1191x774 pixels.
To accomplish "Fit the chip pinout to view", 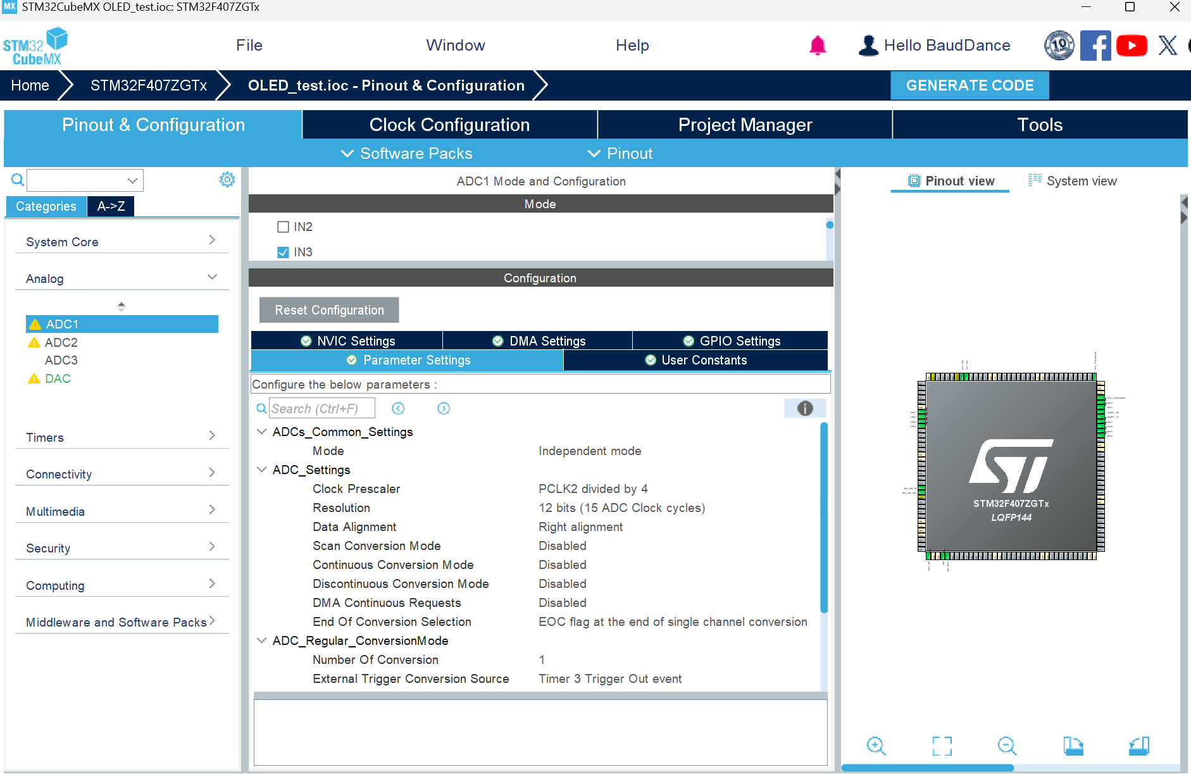I will pyautogui.click(x=942, y=746).
